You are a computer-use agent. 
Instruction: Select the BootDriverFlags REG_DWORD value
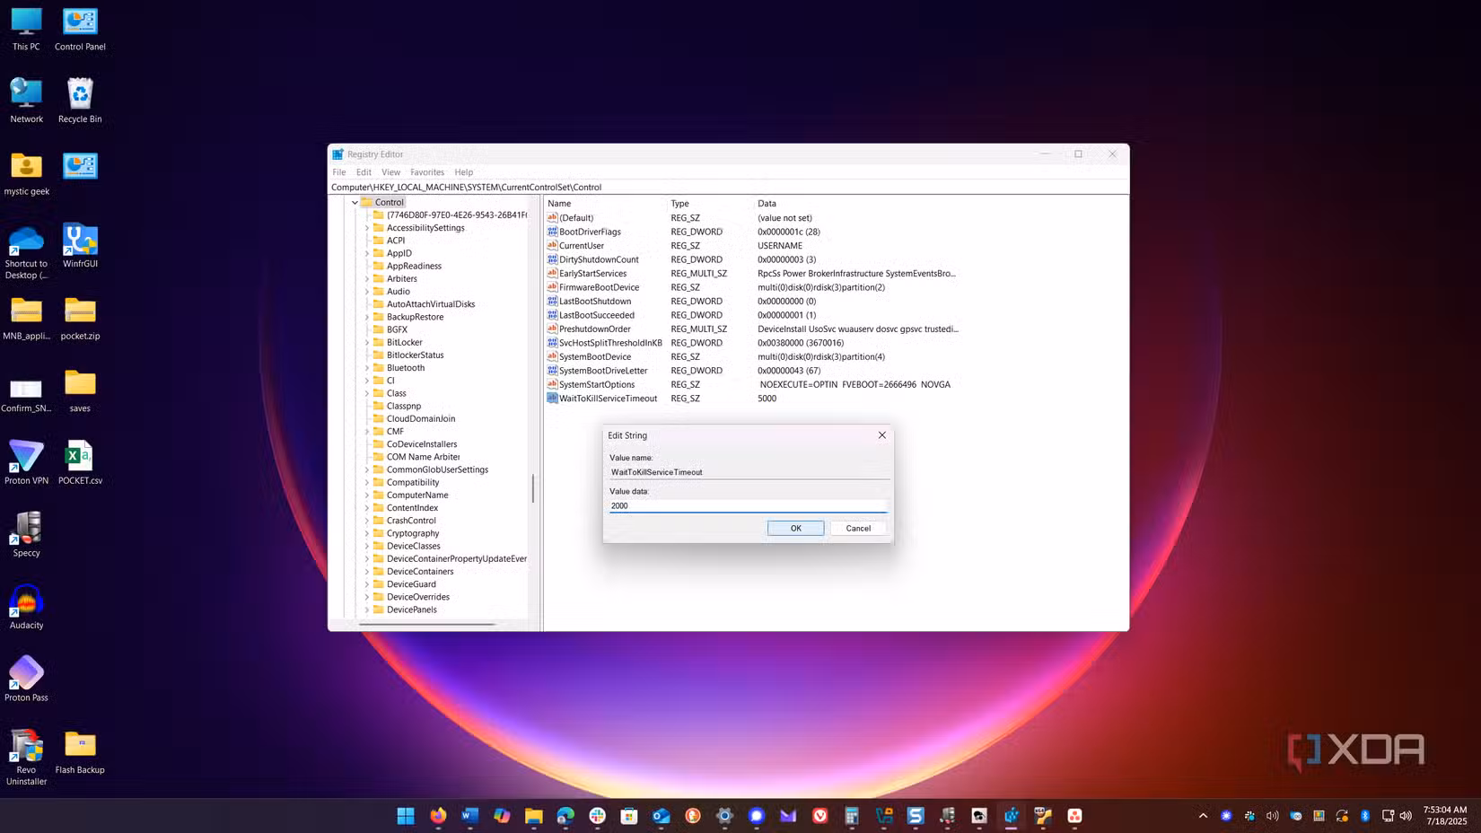tap(589, 232)
